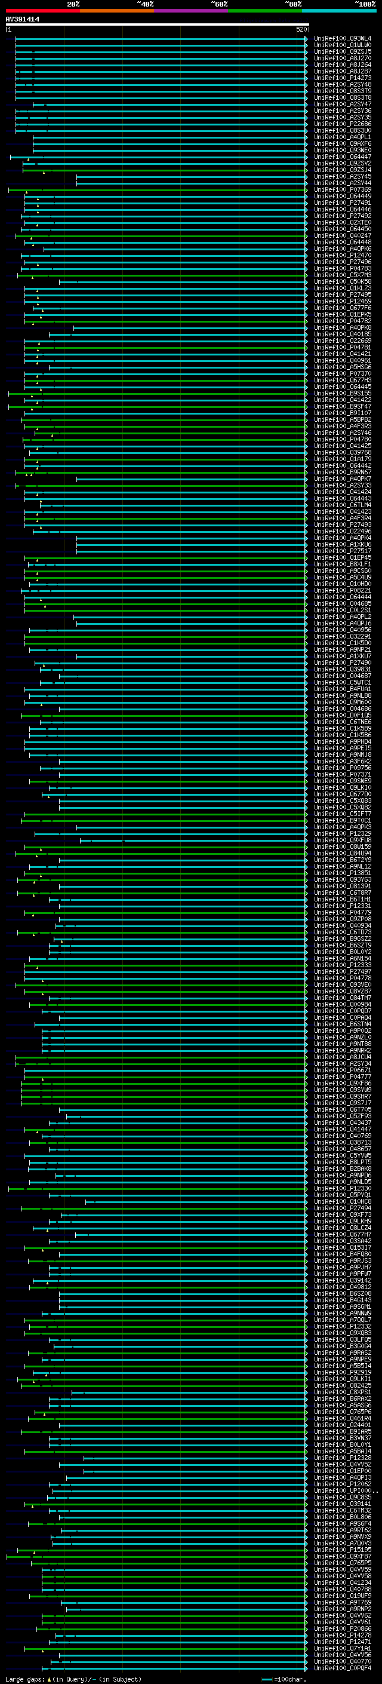Image resolution: width=382 pixels, height=1684 pixels.
Task: Select label UniRef100_P15195
Action: coord(342,1550)
